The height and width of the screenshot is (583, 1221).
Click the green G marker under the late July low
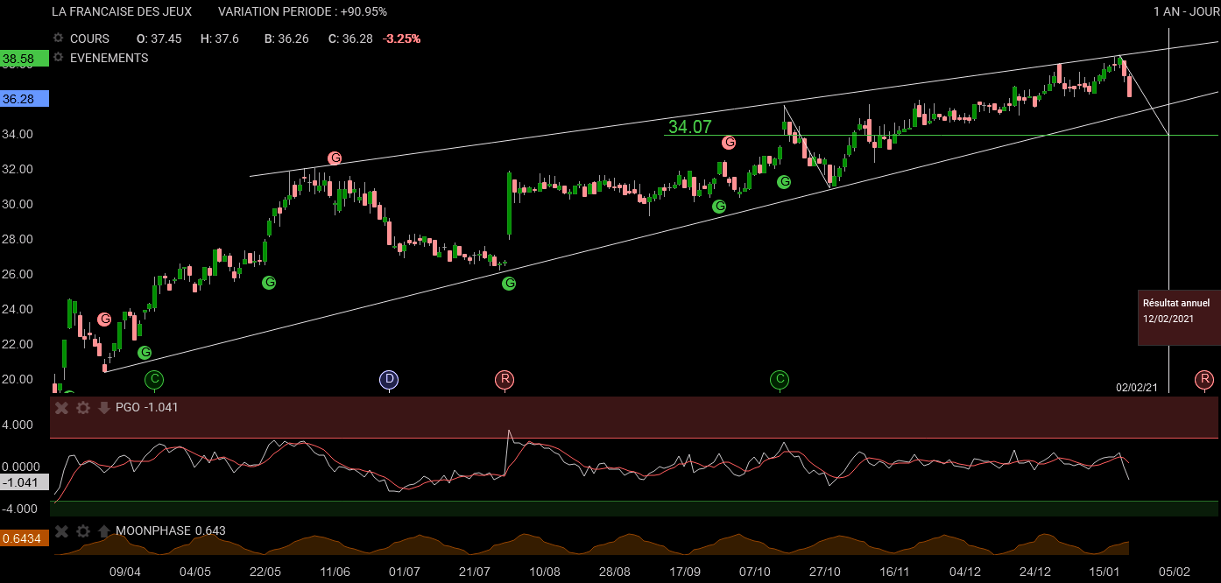point(509,284)
